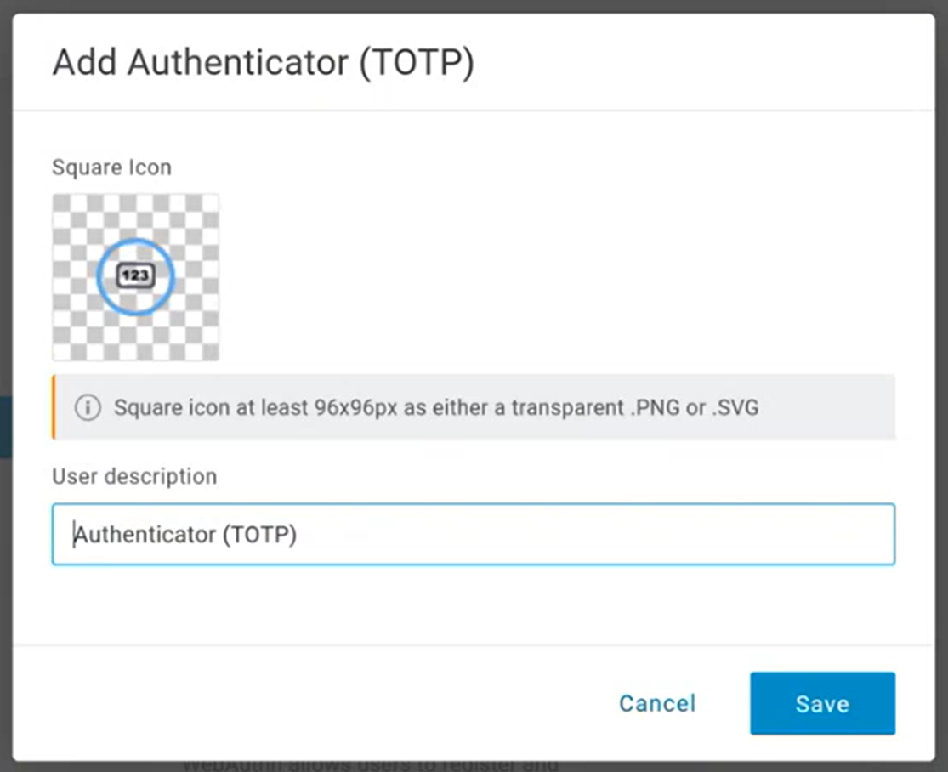This screenshot has height=772, width=948.
Task: Click the Add Authenticator (TOTP) dialog title
Action: pyautogui.click(x=264, y=61)
